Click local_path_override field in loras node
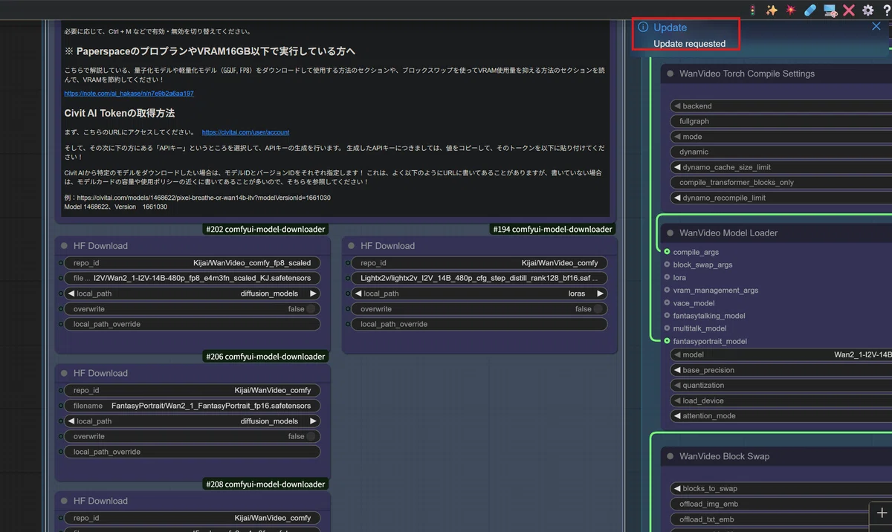 pyautogui.click(x=479, y=324)
